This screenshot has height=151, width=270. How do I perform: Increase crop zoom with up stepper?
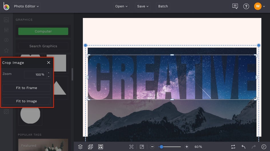[49, 73]
